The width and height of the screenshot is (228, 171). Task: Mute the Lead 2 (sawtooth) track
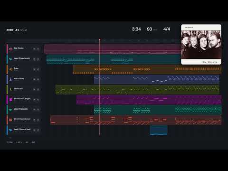pyautogui.click(x=34, y=59)
